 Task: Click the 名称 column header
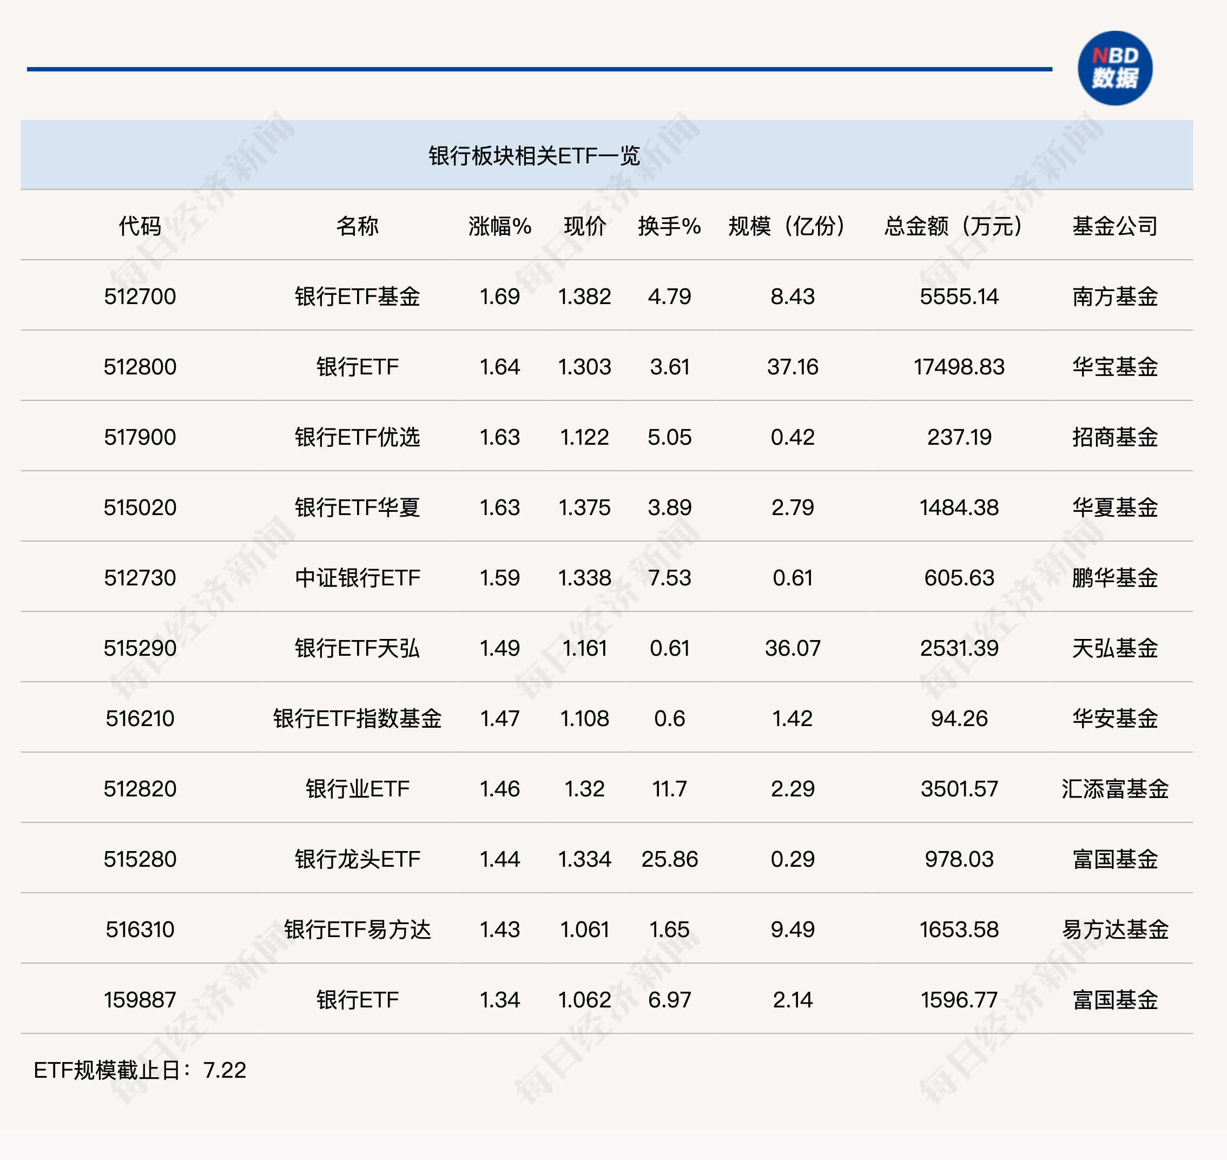[357, 226]
